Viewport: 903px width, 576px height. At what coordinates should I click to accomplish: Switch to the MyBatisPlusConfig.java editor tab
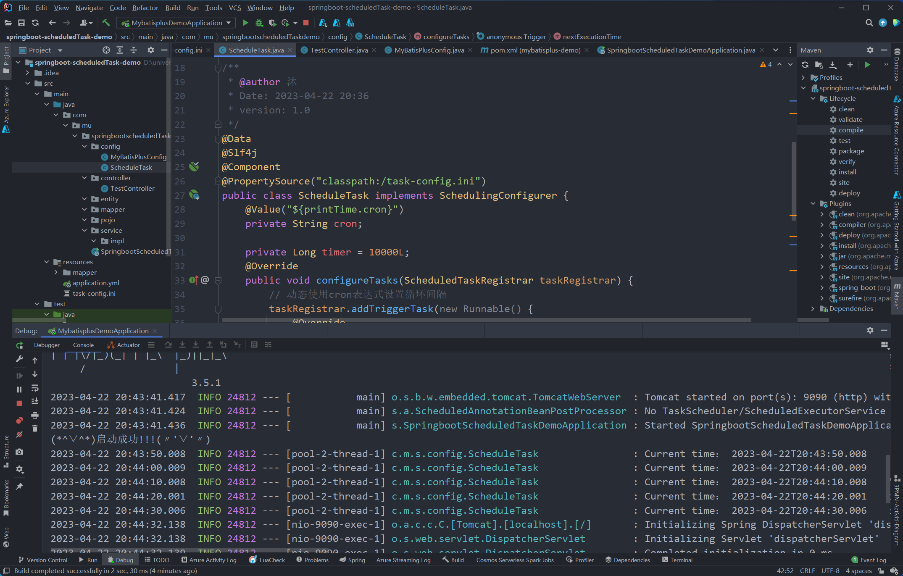(x=429, y=50)
